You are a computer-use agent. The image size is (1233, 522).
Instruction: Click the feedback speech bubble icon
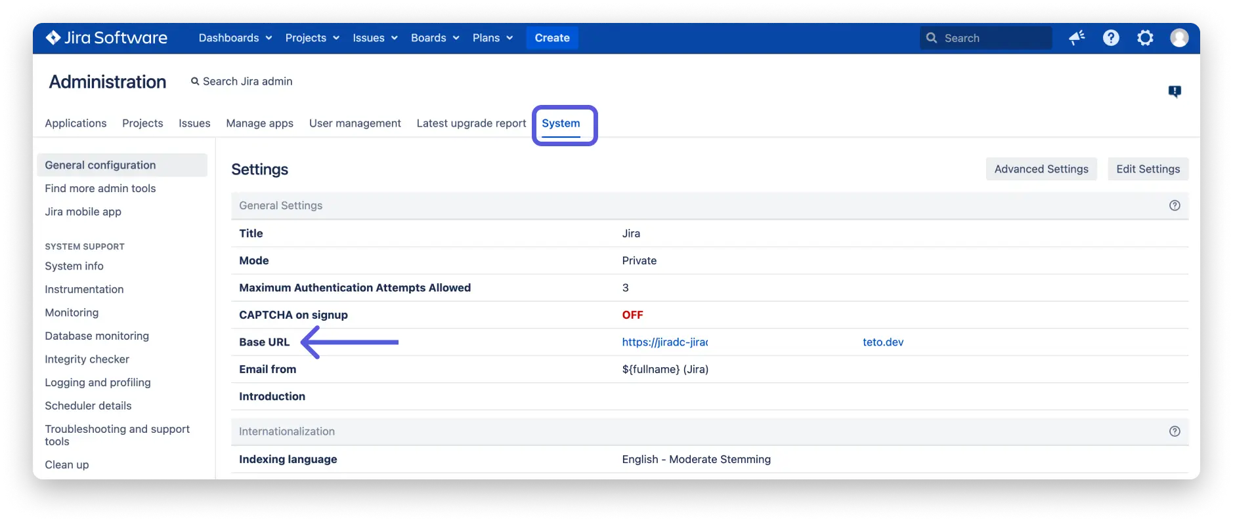point(1175,92)
